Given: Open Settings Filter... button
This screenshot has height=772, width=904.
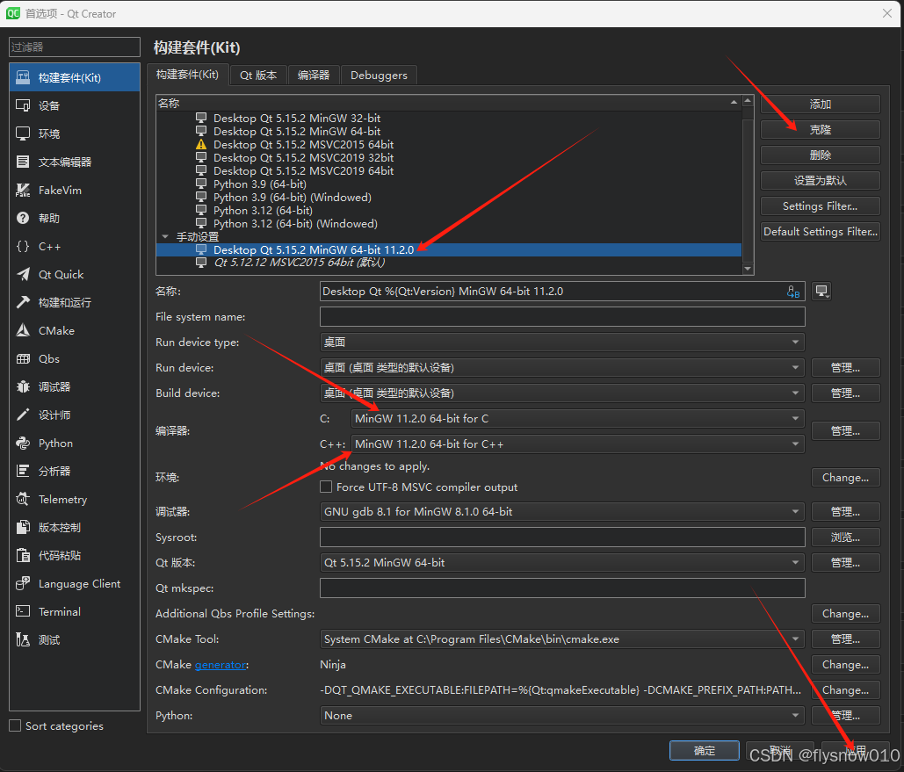Looking at the screenshot, I should (x=820, y=206).
